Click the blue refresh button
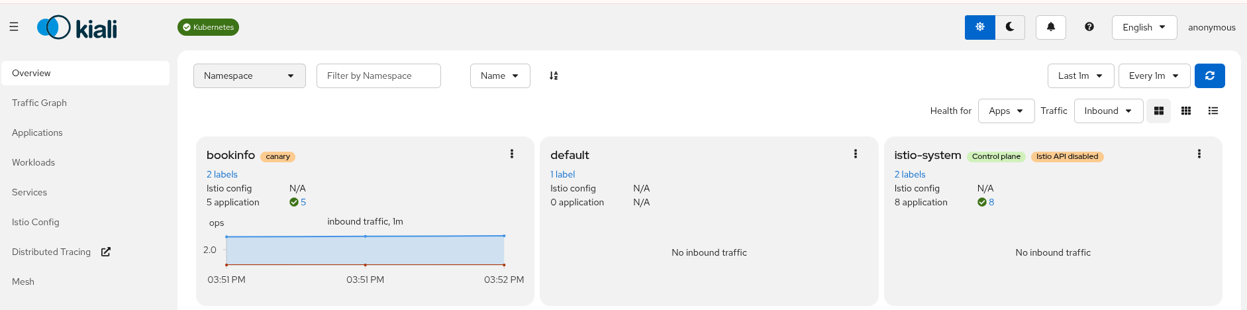1247x310 pixels. tap(1209, 76)
